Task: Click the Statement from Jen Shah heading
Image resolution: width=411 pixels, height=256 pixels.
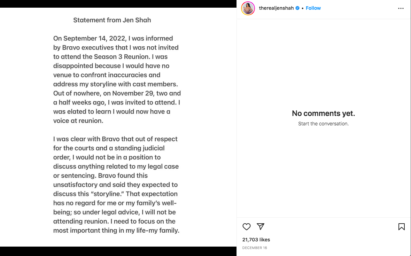Action: (112, 20)
